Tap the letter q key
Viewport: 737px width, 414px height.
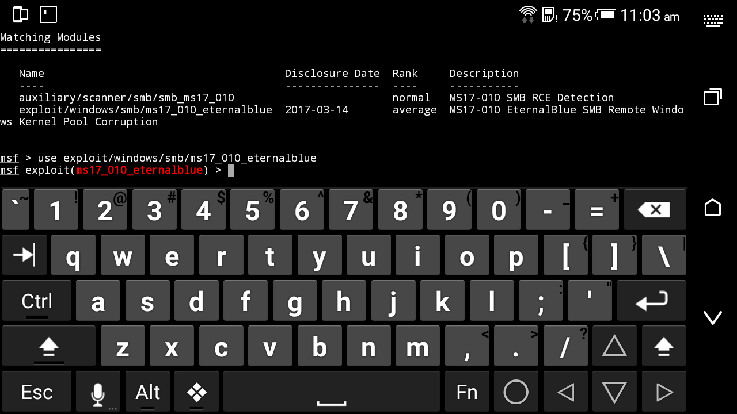tap(73, 255)
